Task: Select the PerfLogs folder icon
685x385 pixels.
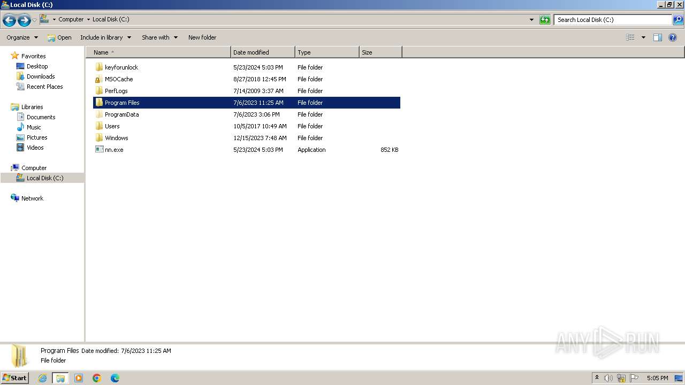Action: [x=99, y=91]
